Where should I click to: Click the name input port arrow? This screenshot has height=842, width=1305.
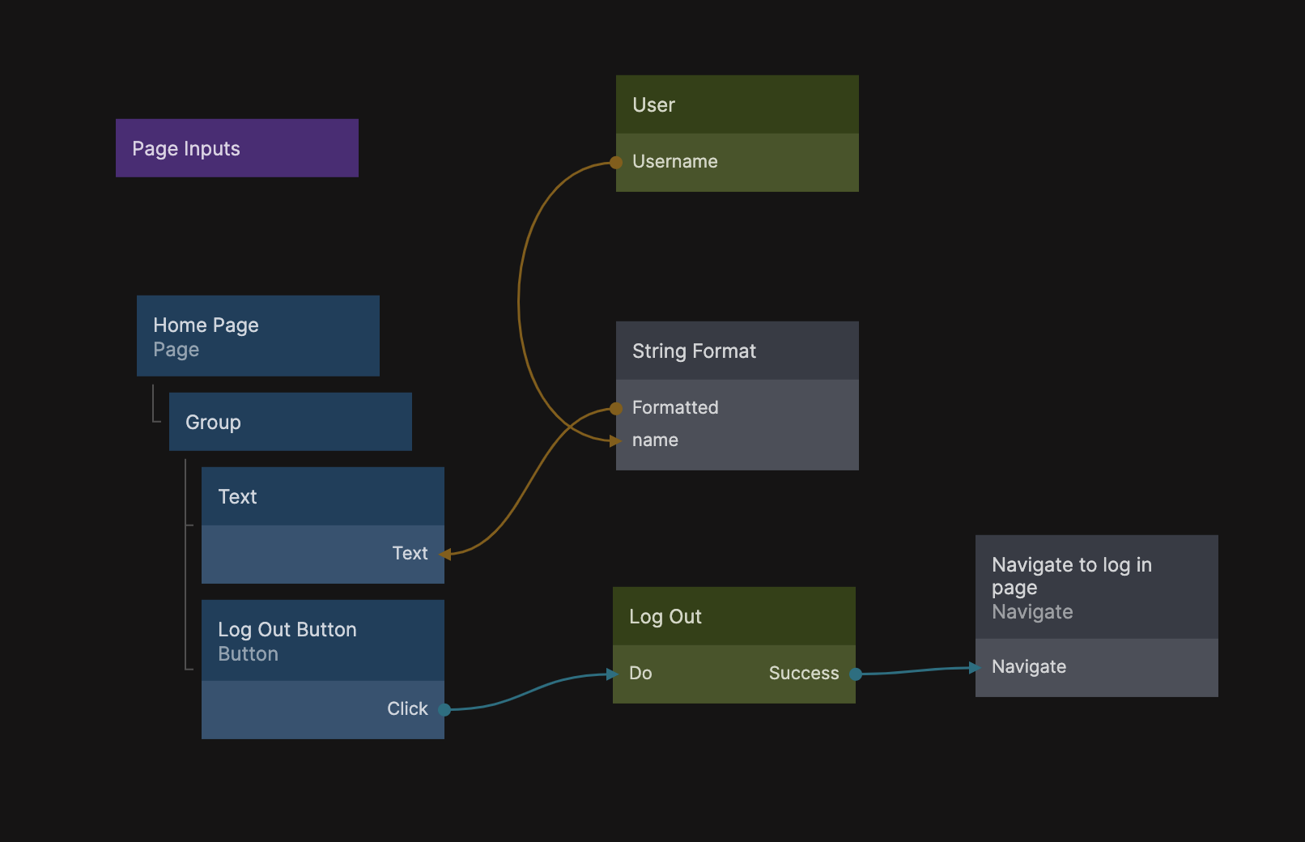tap(615, 441)
